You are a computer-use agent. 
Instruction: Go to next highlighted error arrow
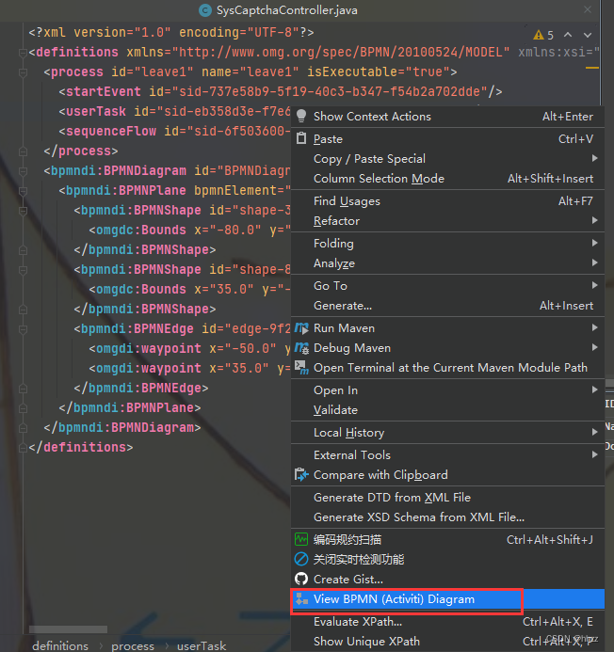pyautogui.click(x=588, y=35)
